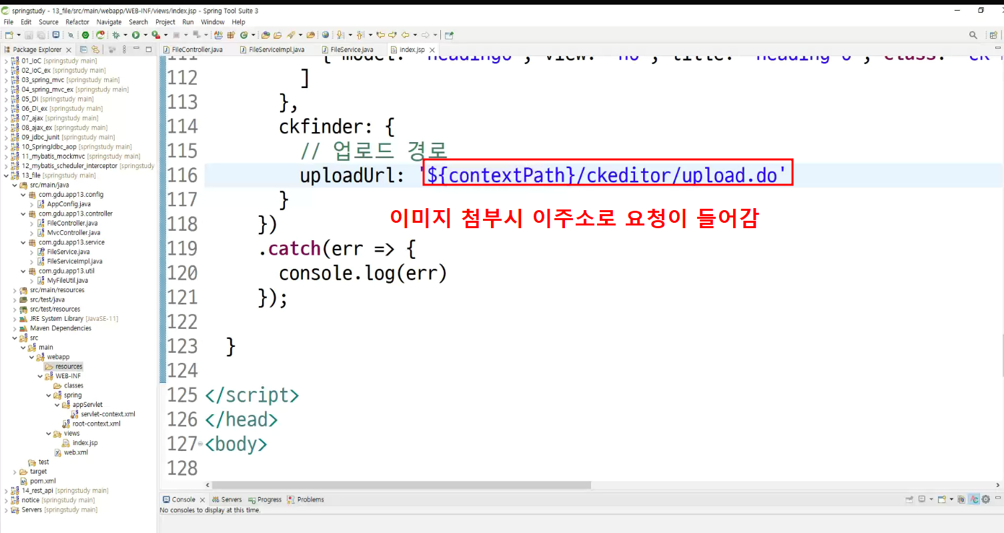Screen dimensions: 1004x533
Task: Close the Package Explorer tab
Action: pyautogui.click(x=69, y=50)
